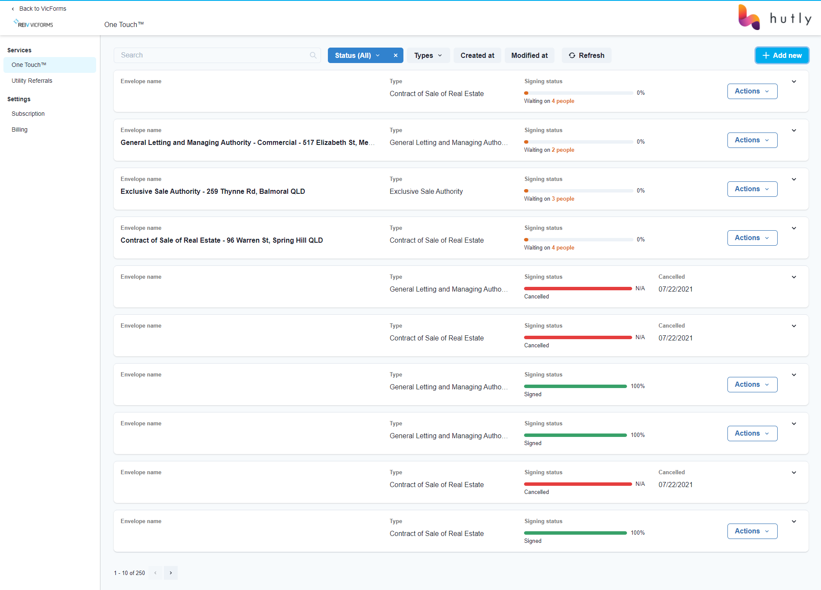Click the Add new button
The height and width of the screenshot is (590, 821).
(782, 55)
